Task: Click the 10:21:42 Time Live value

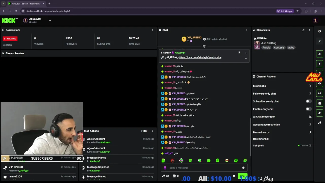Action: click(134, 38)
